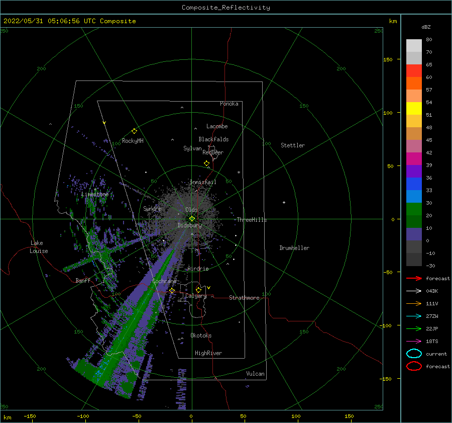Click the light gray 80 dBZ swatch
452x423 pixels.
pyautogui.click(x=414, y=45)
